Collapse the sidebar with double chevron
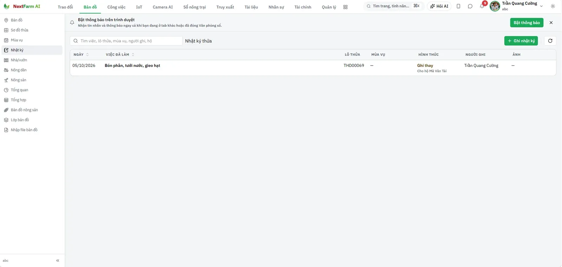Image resolution: width=562 pixels, height=267 pixels. point(58,261)
